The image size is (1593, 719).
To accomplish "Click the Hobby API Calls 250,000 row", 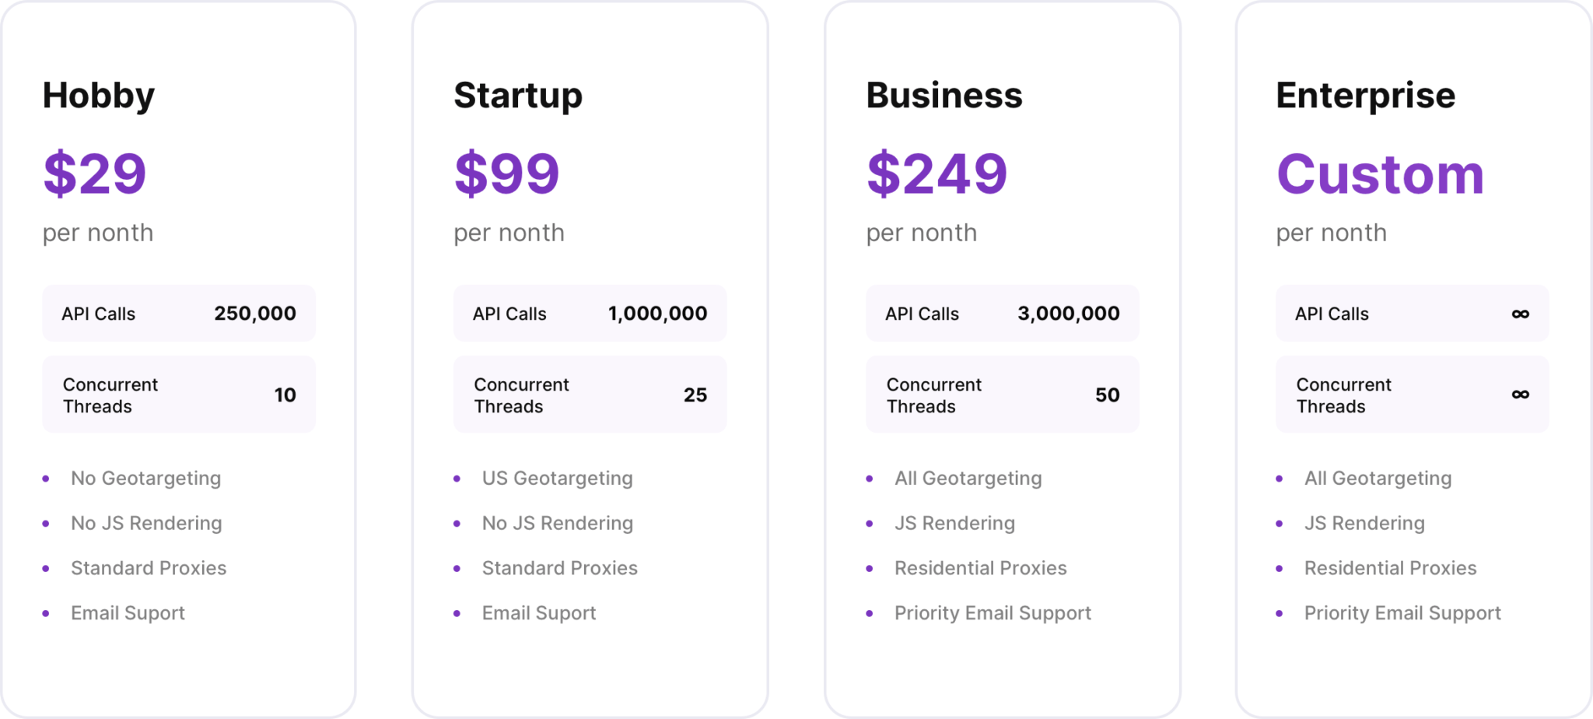I will point(179,314).
